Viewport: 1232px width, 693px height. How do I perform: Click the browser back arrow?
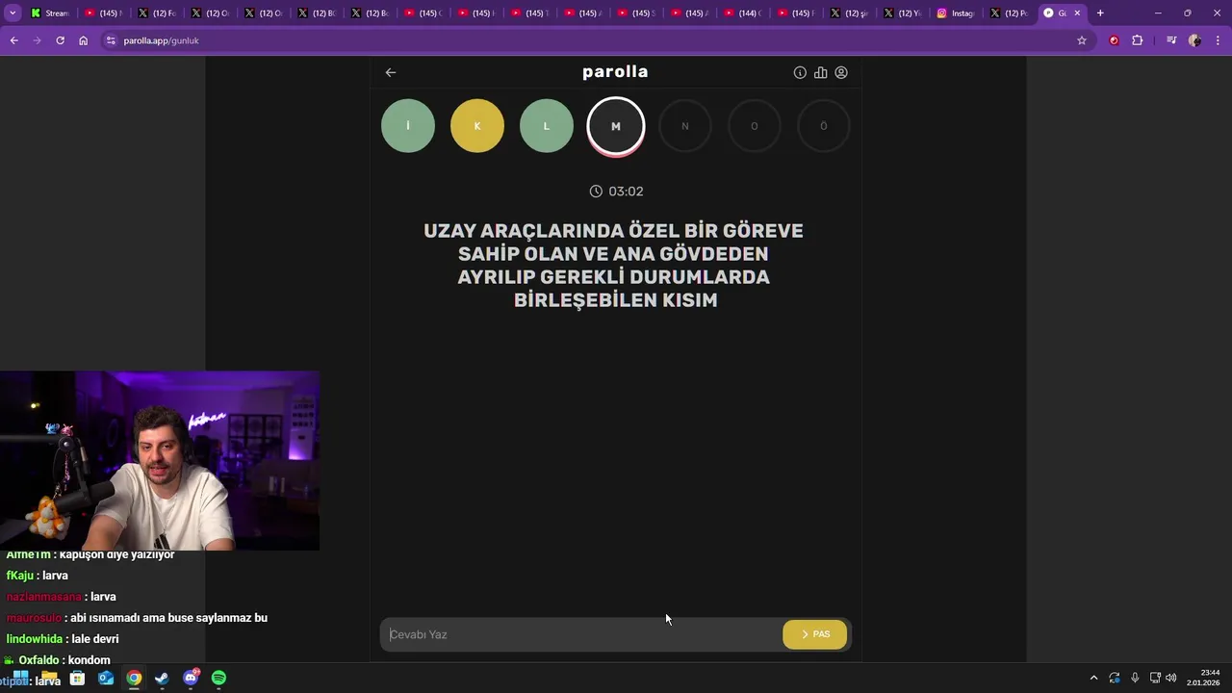click(x=13, y=40)
